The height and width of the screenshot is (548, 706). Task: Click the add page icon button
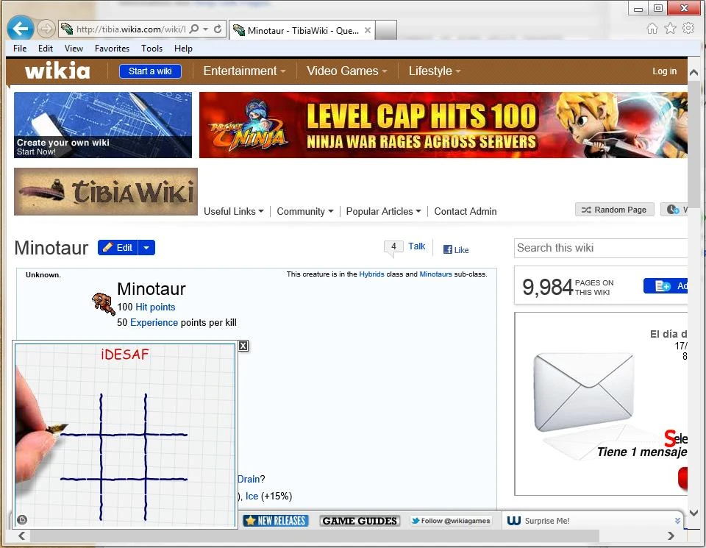tap(666, 286)
